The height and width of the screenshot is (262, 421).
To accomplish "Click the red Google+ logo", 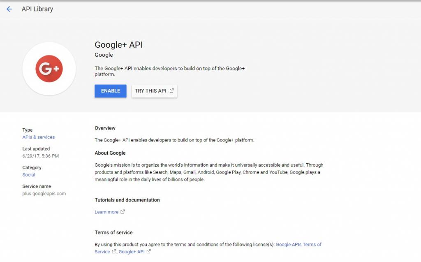I will click(49, 69).
